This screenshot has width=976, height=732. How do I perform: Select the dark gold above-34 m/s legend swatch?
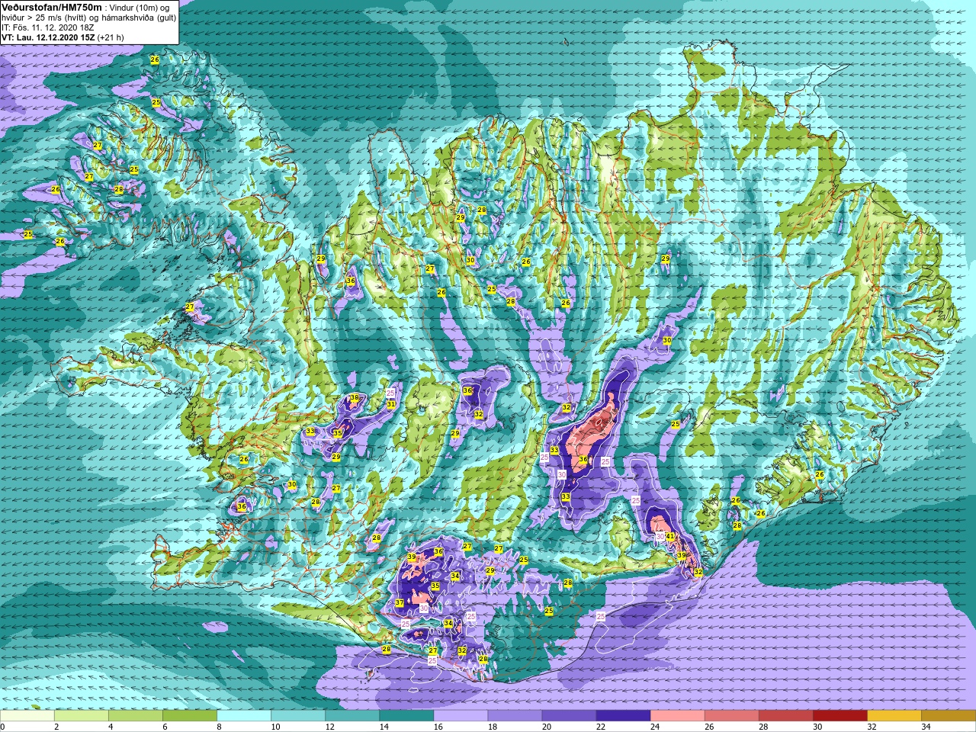tap(948, 716)
